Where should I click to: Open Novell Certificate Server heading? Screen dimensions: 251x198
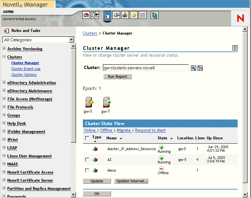click(30, 180)
